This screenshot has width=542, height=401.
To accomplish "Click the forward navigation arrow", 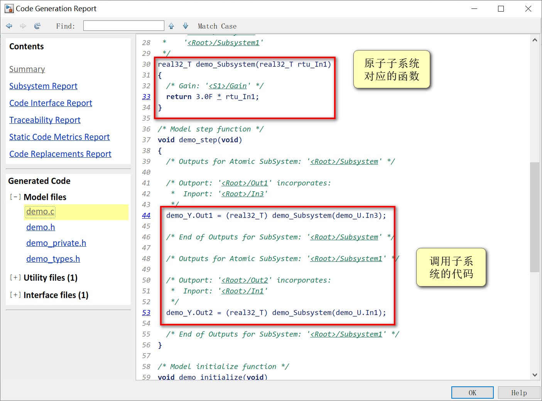I will pyautogui.click(x=23, y=26).
